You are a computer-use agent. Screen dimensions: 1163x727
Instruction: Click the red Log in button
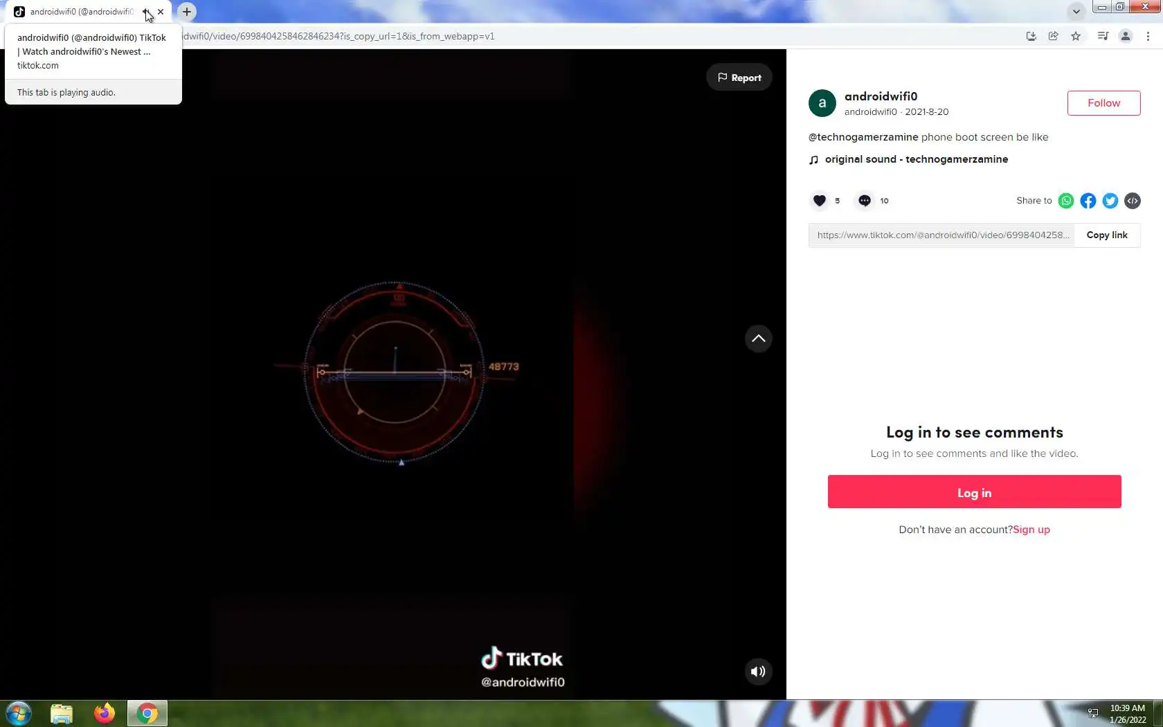[974, 492]
